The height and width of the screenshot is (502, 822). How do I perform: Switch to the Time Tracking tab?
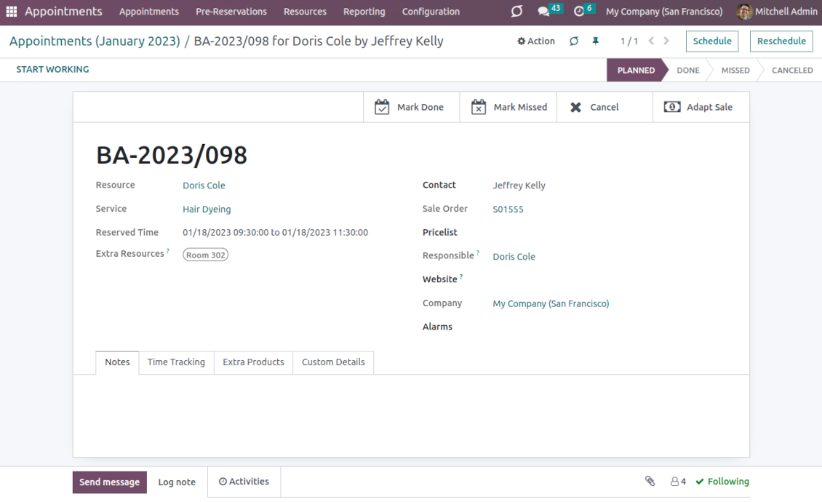[176, 362]
